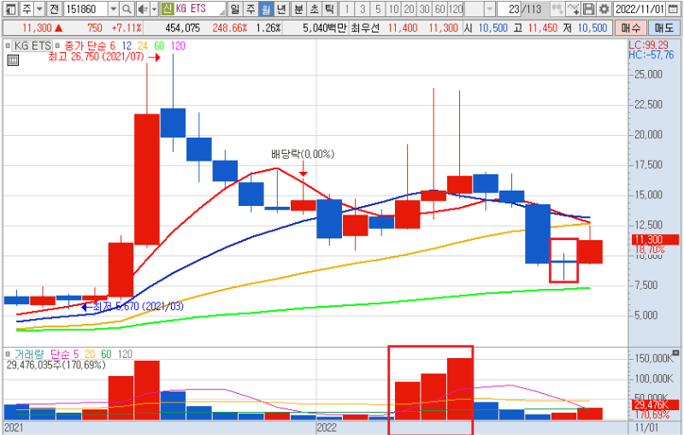Open chart settings gear icon

(x=604, y=9)
